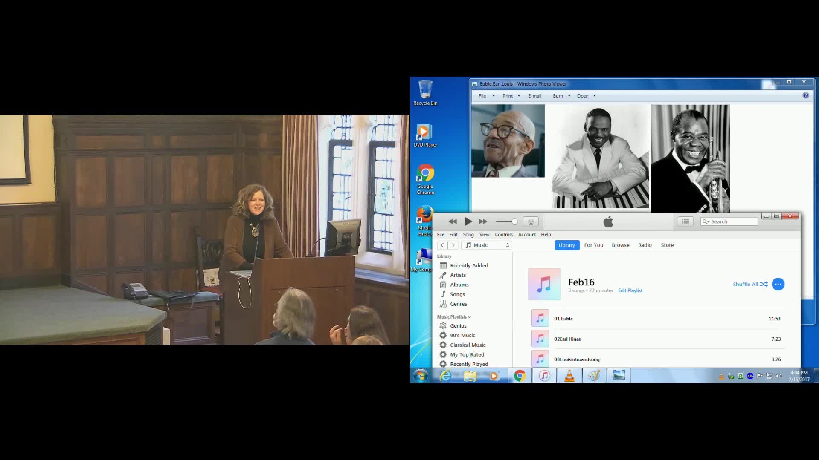Open the Google Chrome desktop icon

tap(425, 179)
